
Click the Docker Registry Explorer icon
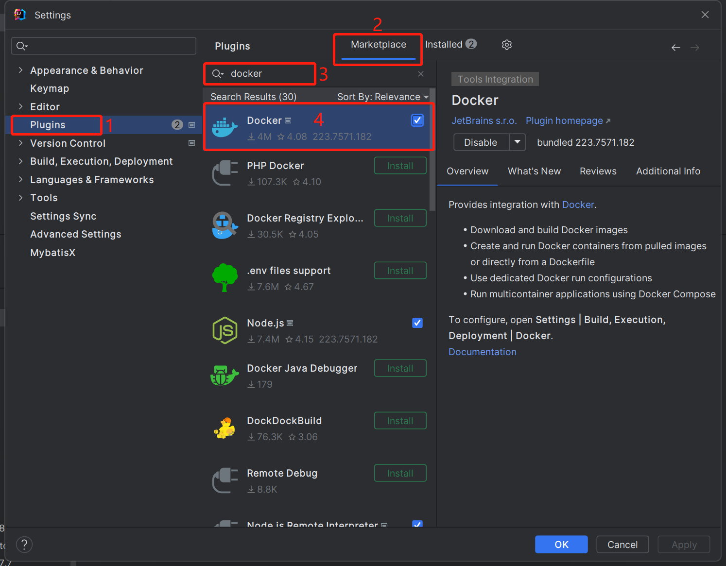pyautogui.click(x=225, y=225)
